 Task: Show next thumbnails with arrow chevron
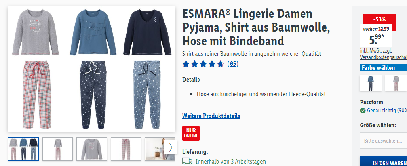point(171,147)
